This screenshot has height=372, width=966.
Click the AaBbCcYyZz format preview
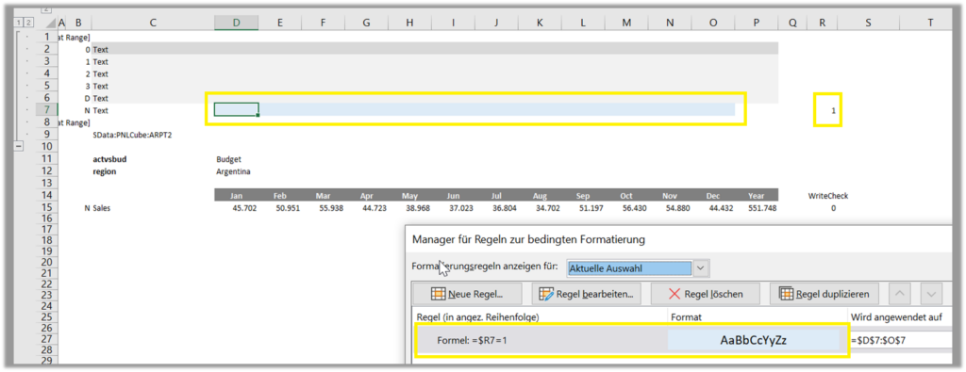[754, 340]
